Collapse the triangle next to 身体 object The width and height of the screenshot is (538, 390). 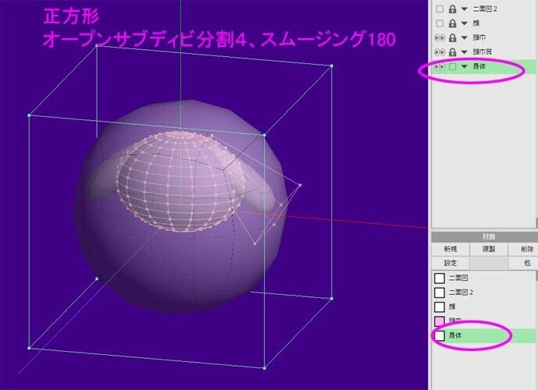[465, 67]
